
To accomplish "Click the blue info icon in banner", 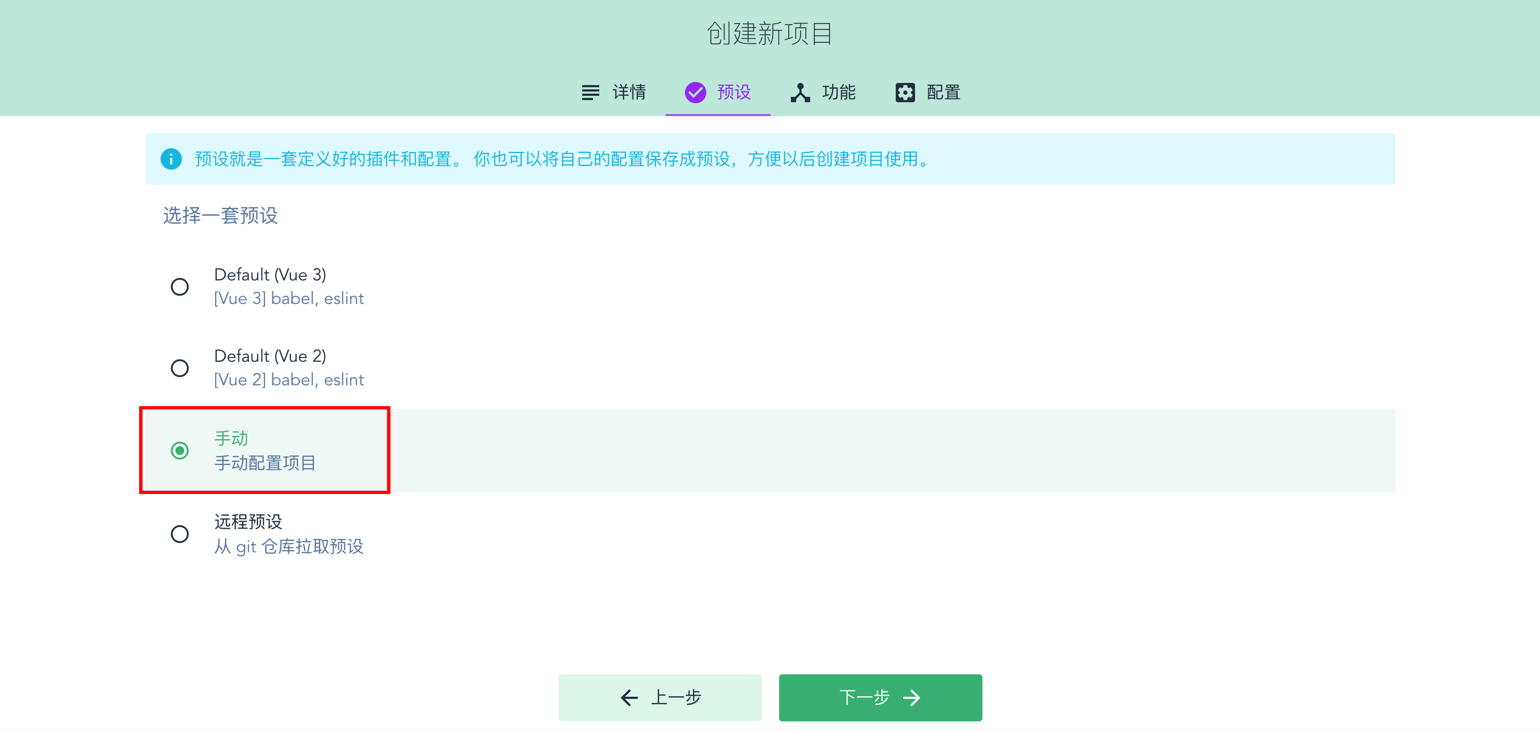I will click(x=171, y=159).
